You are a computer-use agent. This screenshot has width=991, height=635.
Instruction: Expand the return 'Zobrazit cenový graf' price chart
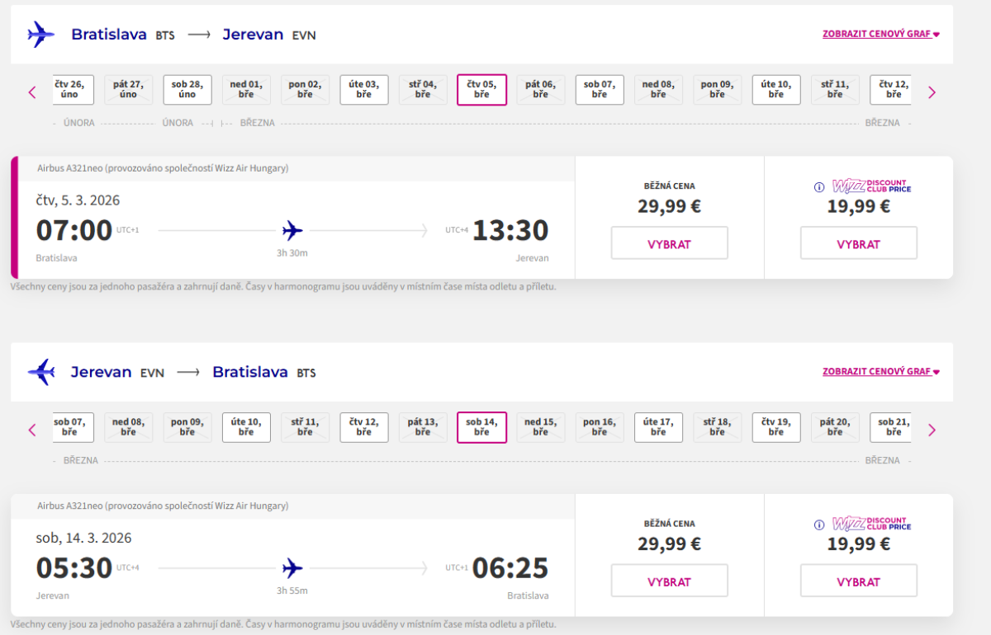[880, 372]
